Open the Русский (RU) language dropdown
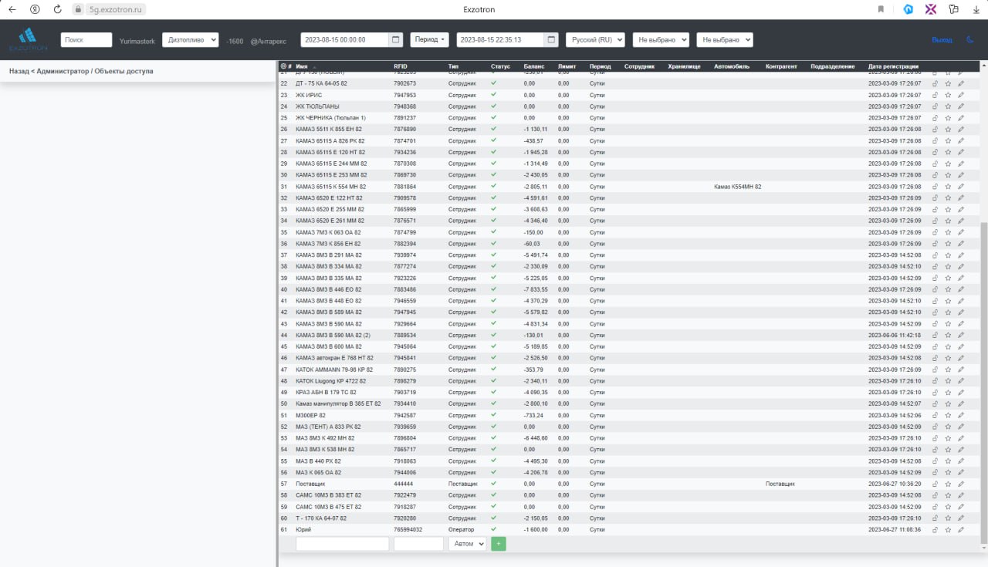This screenshot has width=988, height=567. pos(595,39)
